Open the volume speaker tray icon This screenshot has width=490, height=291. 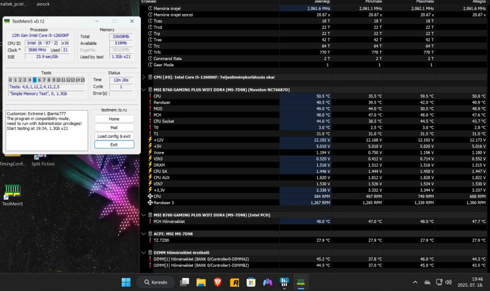coord(448,282)
